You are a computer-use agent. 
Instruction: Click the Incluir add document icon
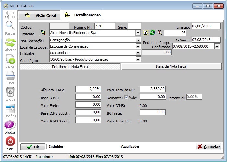(10, 60)
